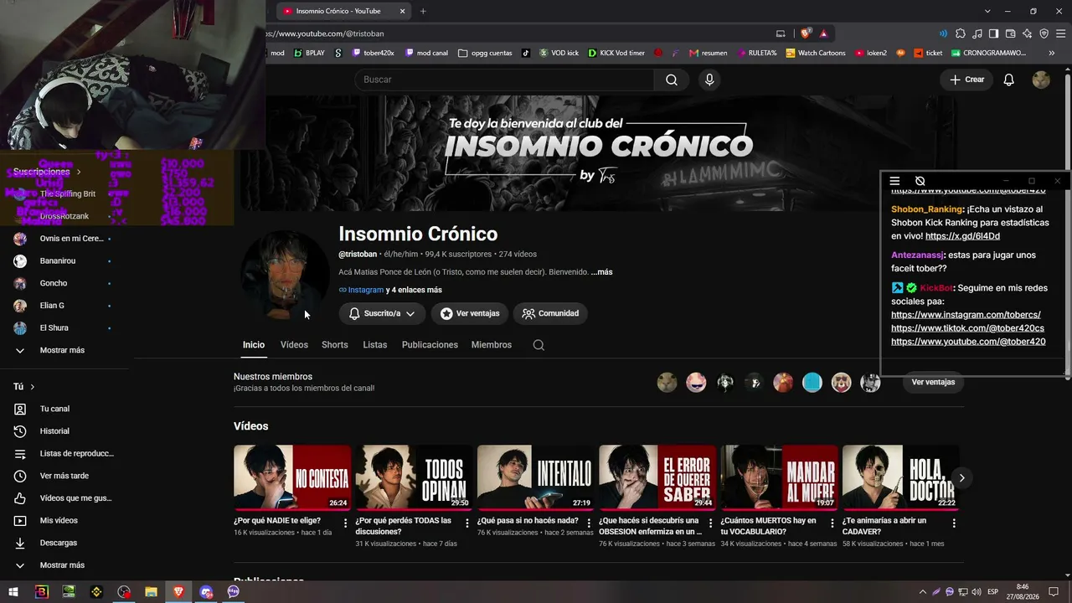Click the Brave Rewards triangle icon
Screen dimensions: 1072x603
(824, 33)
